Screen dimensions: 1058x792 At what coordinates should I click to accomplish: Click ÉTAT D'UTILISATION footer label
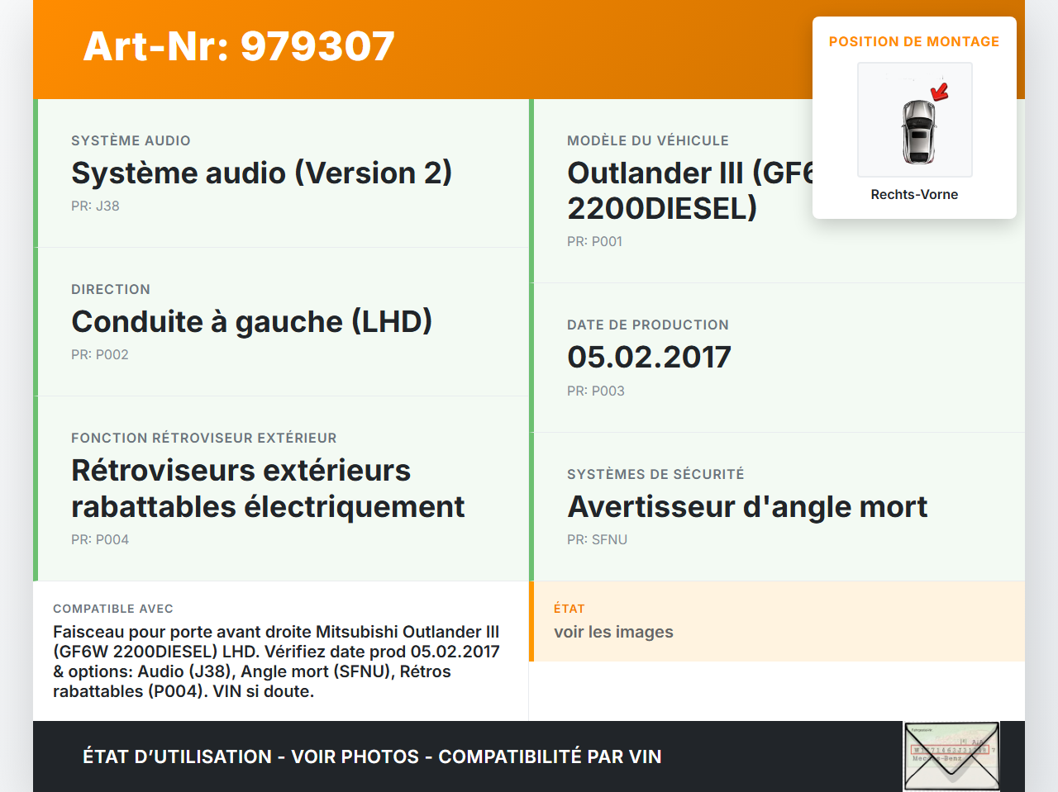click(x=172, y=756)
